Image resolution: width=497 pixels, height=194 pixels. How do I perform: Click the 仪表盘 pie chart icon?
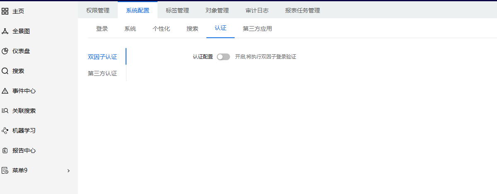(5, 51)
